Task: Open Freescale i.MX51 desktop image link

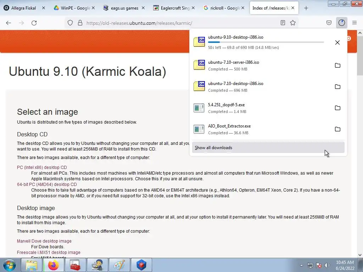Action: coord(49,252)
